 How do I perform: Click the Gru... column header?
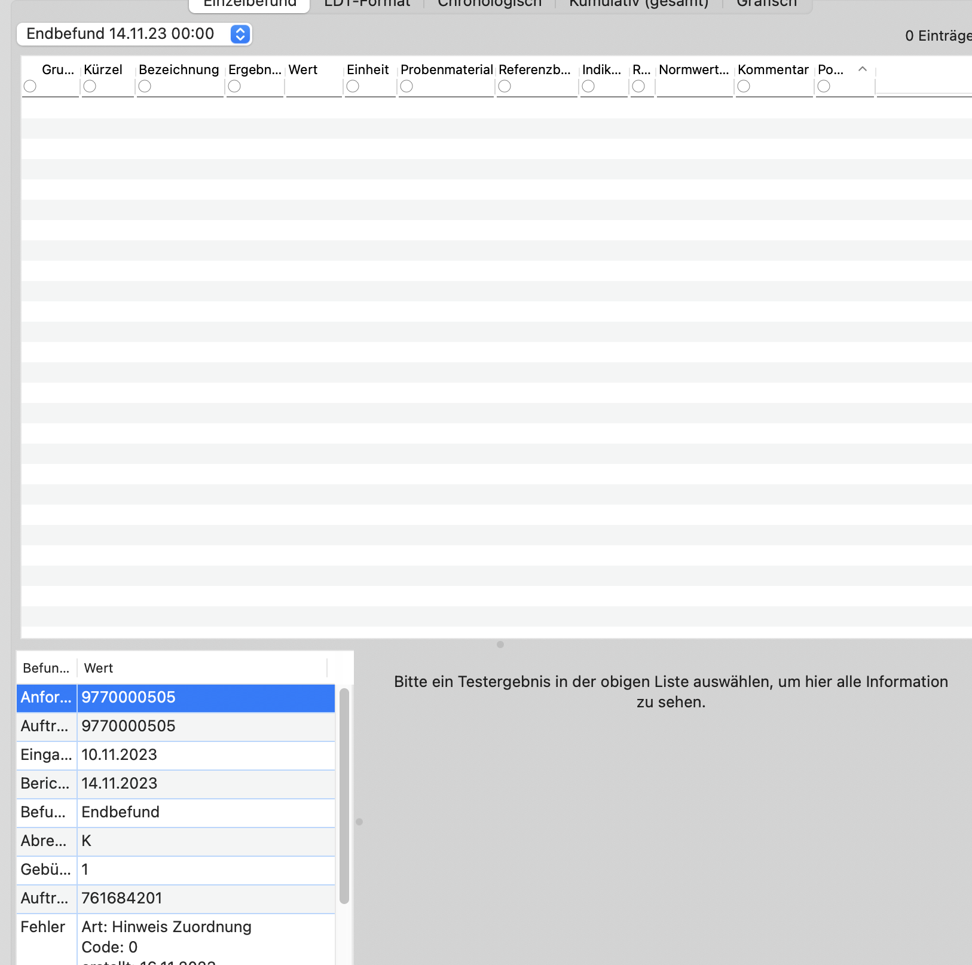[x=58, y=69]
